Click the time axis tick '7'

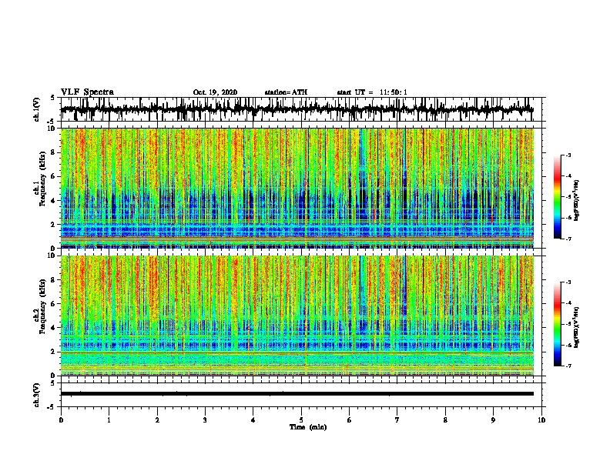(397, 420)
